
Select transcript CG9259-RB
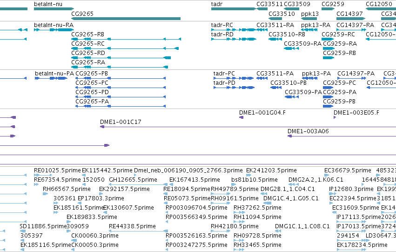(329, 58)
